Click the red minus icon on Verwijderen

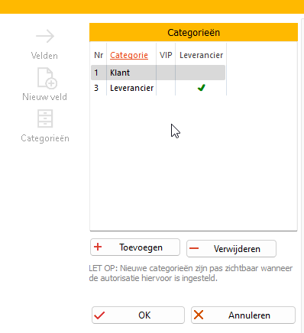(194, 248)
